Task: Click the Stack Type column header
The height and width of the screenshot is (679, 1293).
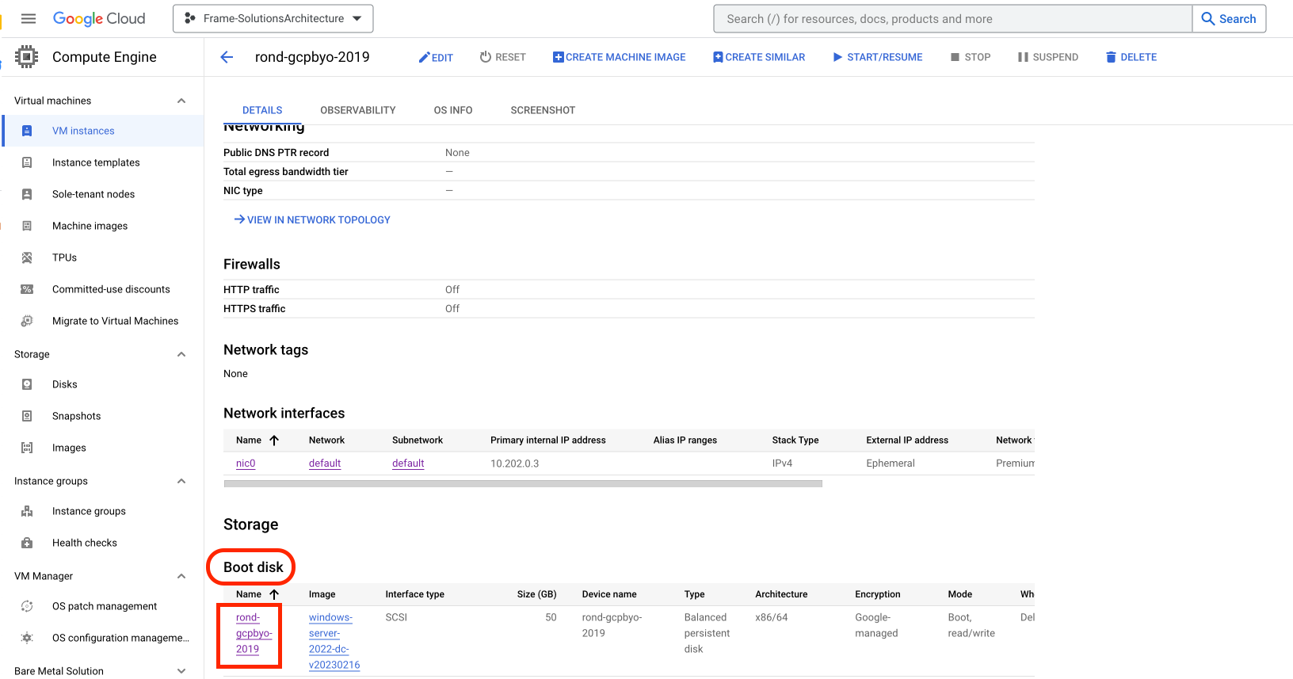Action: pyautogui.click(x=795, y=440)
